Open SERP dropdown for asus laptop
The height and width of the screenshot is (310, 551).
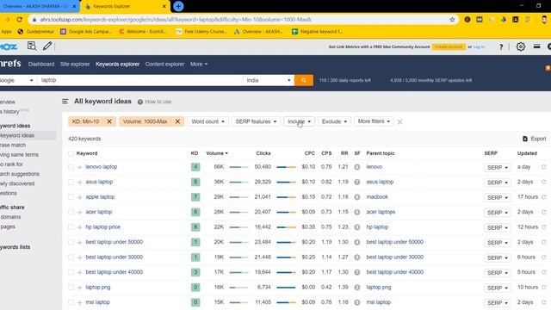498,183
